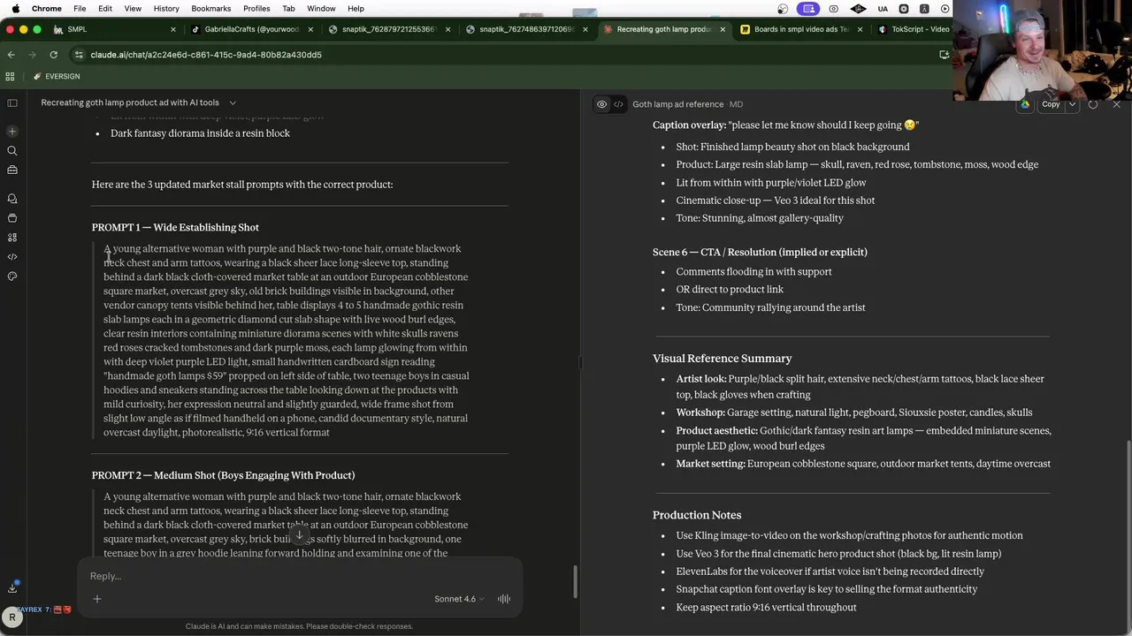Copy the Goth lamp ad reference artifact
This screenshot has height=636, width=1132.
click(x=1050, y=104)
